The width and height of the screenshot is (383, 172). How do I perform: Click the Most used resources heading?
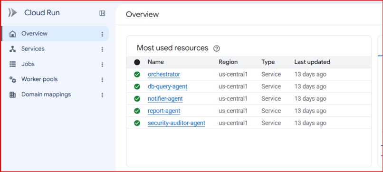[172, 48]
